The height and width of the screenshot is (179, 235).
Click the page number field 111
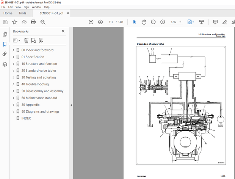click(x=111, y=22)
